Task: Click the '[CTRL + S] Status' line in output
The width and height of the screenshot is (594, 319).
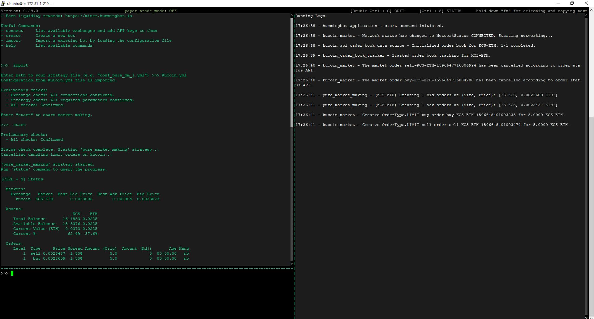Action: tap(22, 179)
